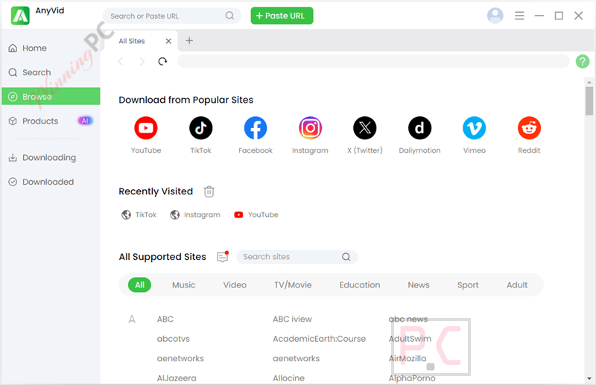The width and height of the screenshot is (596, 385).
Task: Open TikTok popular site icon
Action: click(x=200, y=128)
